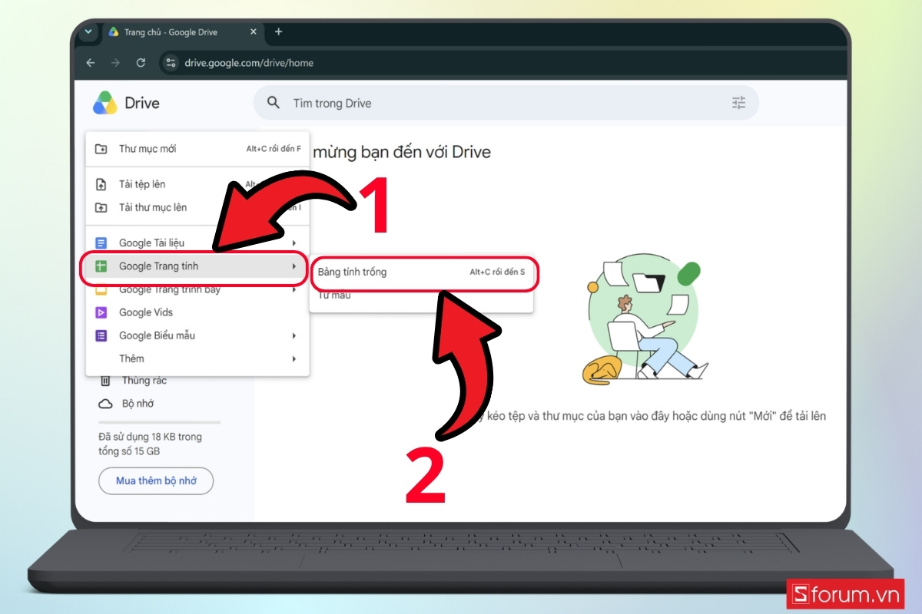Click the Thùng rác trash icon
The width and height of the screenshot is (922, 614).
coord(105,381)
